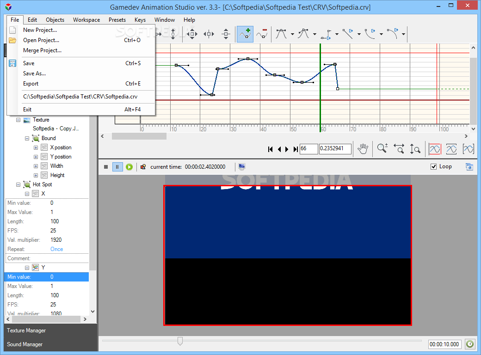Screen dimensions: 481x355
Task: Toggle red-bordered curve range display
Action: click(x=435, y=149)
